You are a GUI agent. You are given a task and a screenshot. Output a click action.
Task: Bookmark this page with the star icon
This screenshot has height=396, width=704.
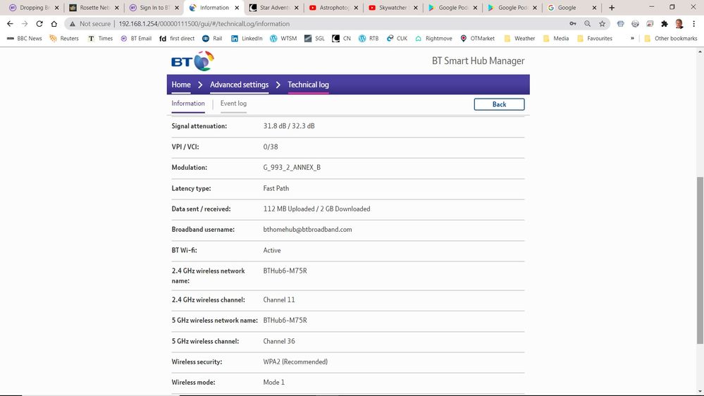pos(603,23)
